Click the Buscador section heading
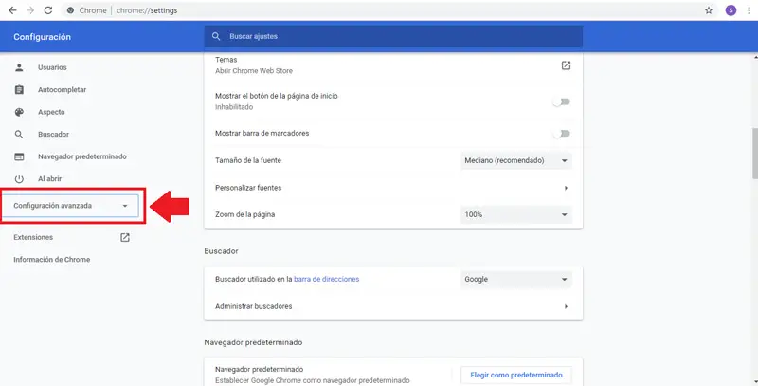 tap(221, 251)
